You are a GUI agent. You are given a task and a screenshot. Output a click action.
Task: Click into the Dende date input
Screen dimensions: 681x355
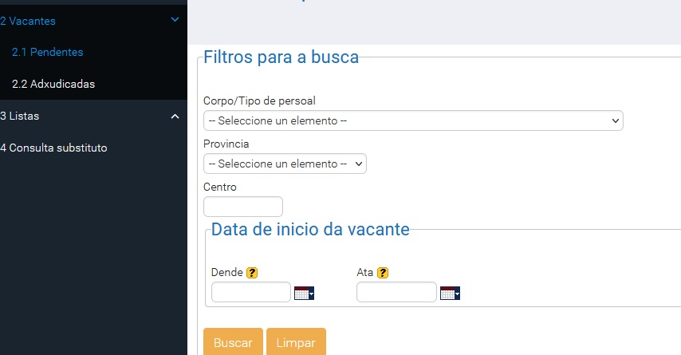click(251, 292)
